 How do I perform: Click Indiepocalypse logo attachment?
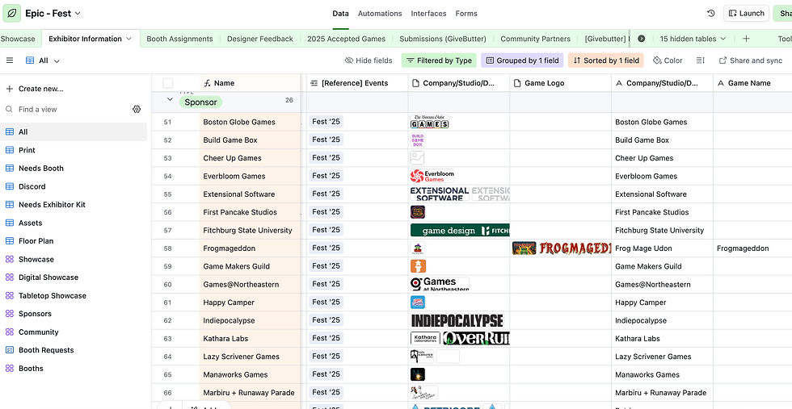(x=457, y=320)
